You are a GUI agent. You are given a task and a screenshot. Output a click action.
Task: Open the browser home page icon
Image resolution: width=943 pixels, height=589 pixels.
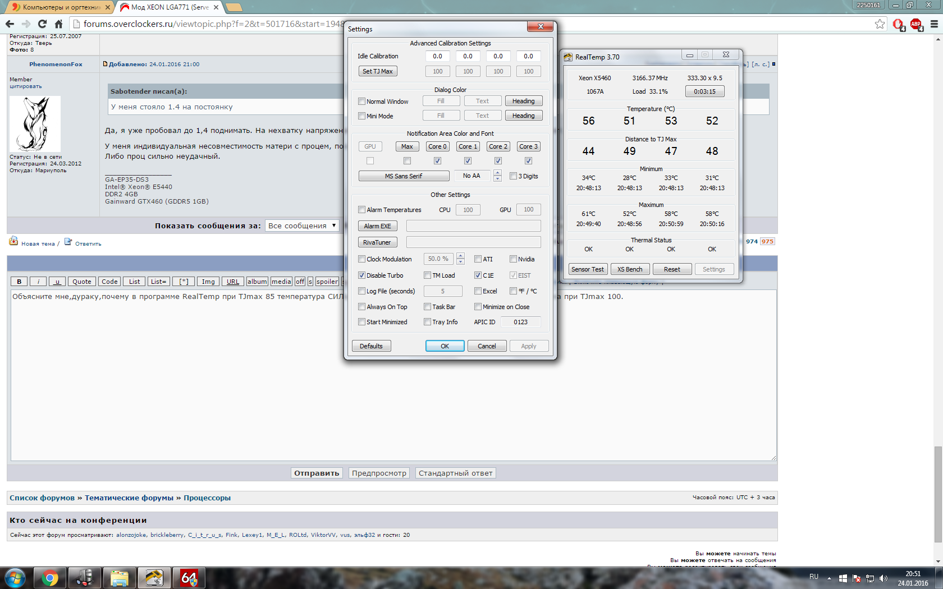coord(58,24)
